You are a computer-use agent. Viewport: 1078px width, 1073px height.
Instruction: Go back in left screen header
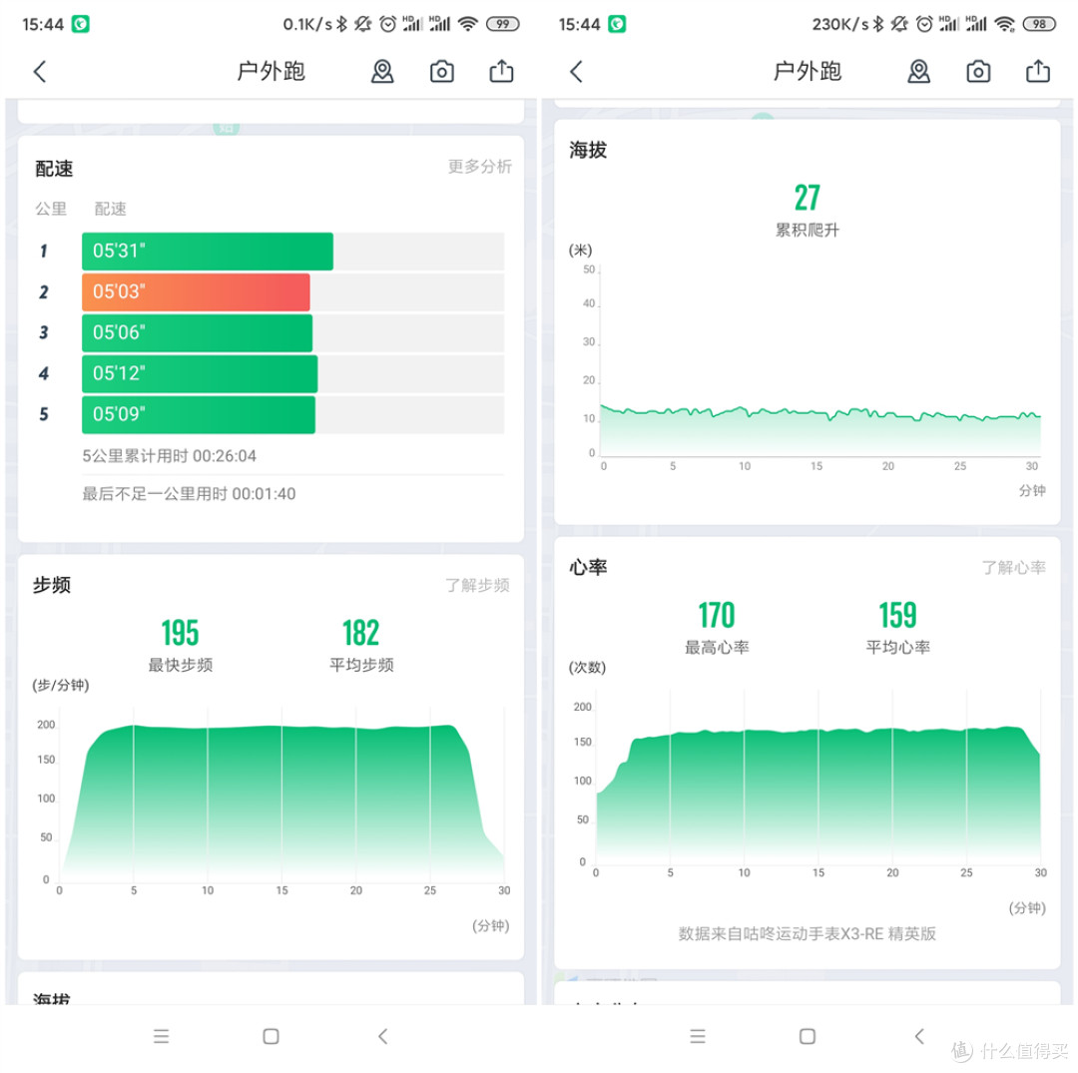pyautogui.click(x=40, y=72)
